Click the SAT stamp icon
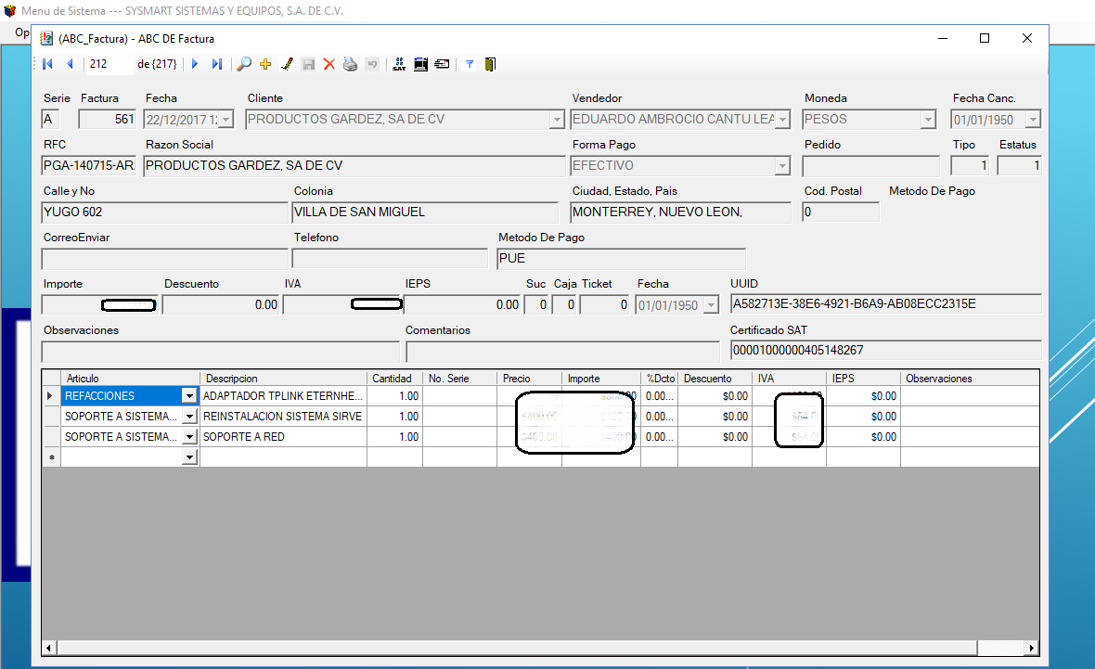This screenshot has height=669, width=1095. (399, 64)
